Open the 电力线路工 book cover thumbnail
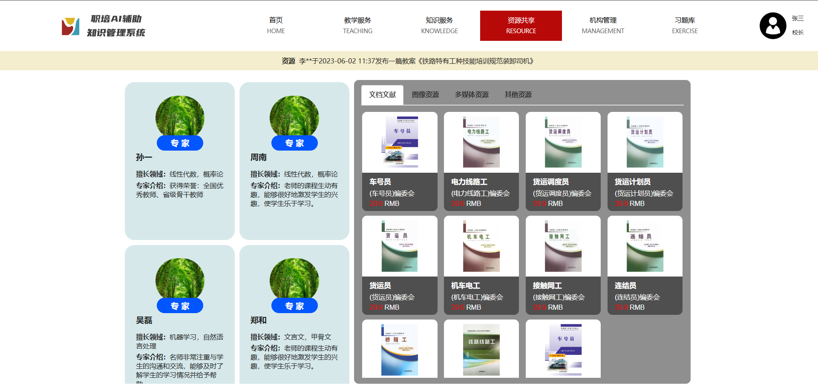818x388 pixels. 481,142
